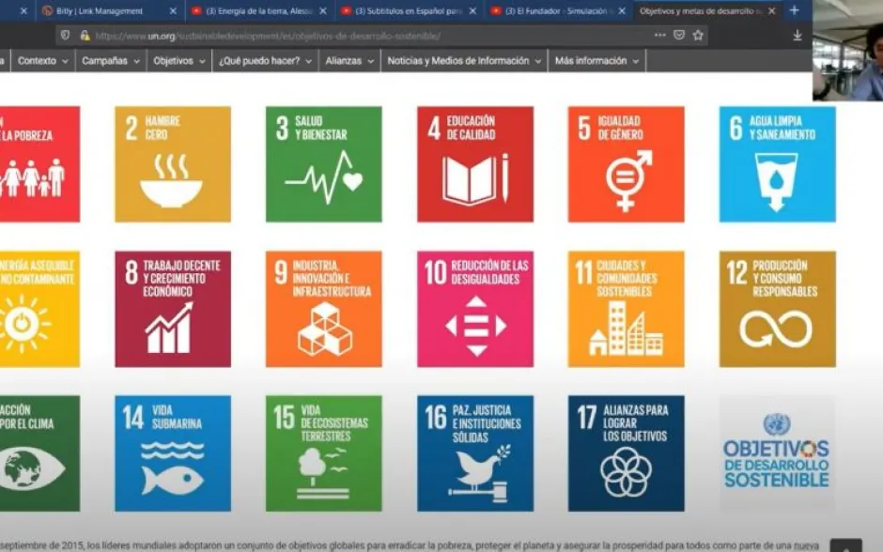883x552 pixels.
Task: Click SDG 11 Ciudades y Comunidades Sostenibles tile
Action: click(x=627, y=309)
